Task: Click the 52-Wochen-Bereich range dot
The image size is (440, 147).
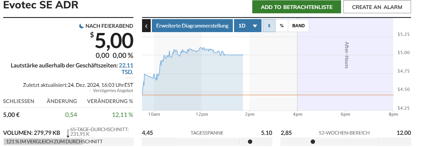Action: (x=313, y=142)
